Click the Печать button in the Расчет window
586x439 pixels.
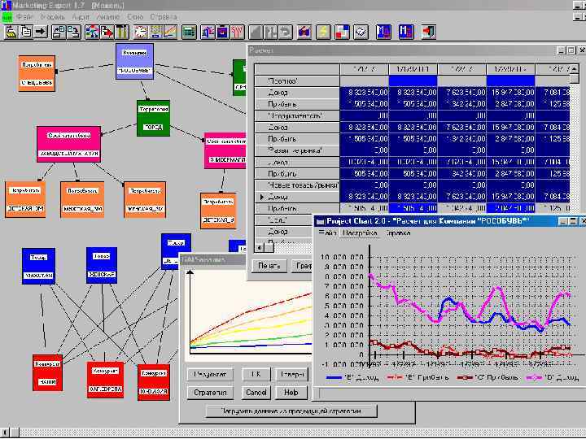click(269, 266)
